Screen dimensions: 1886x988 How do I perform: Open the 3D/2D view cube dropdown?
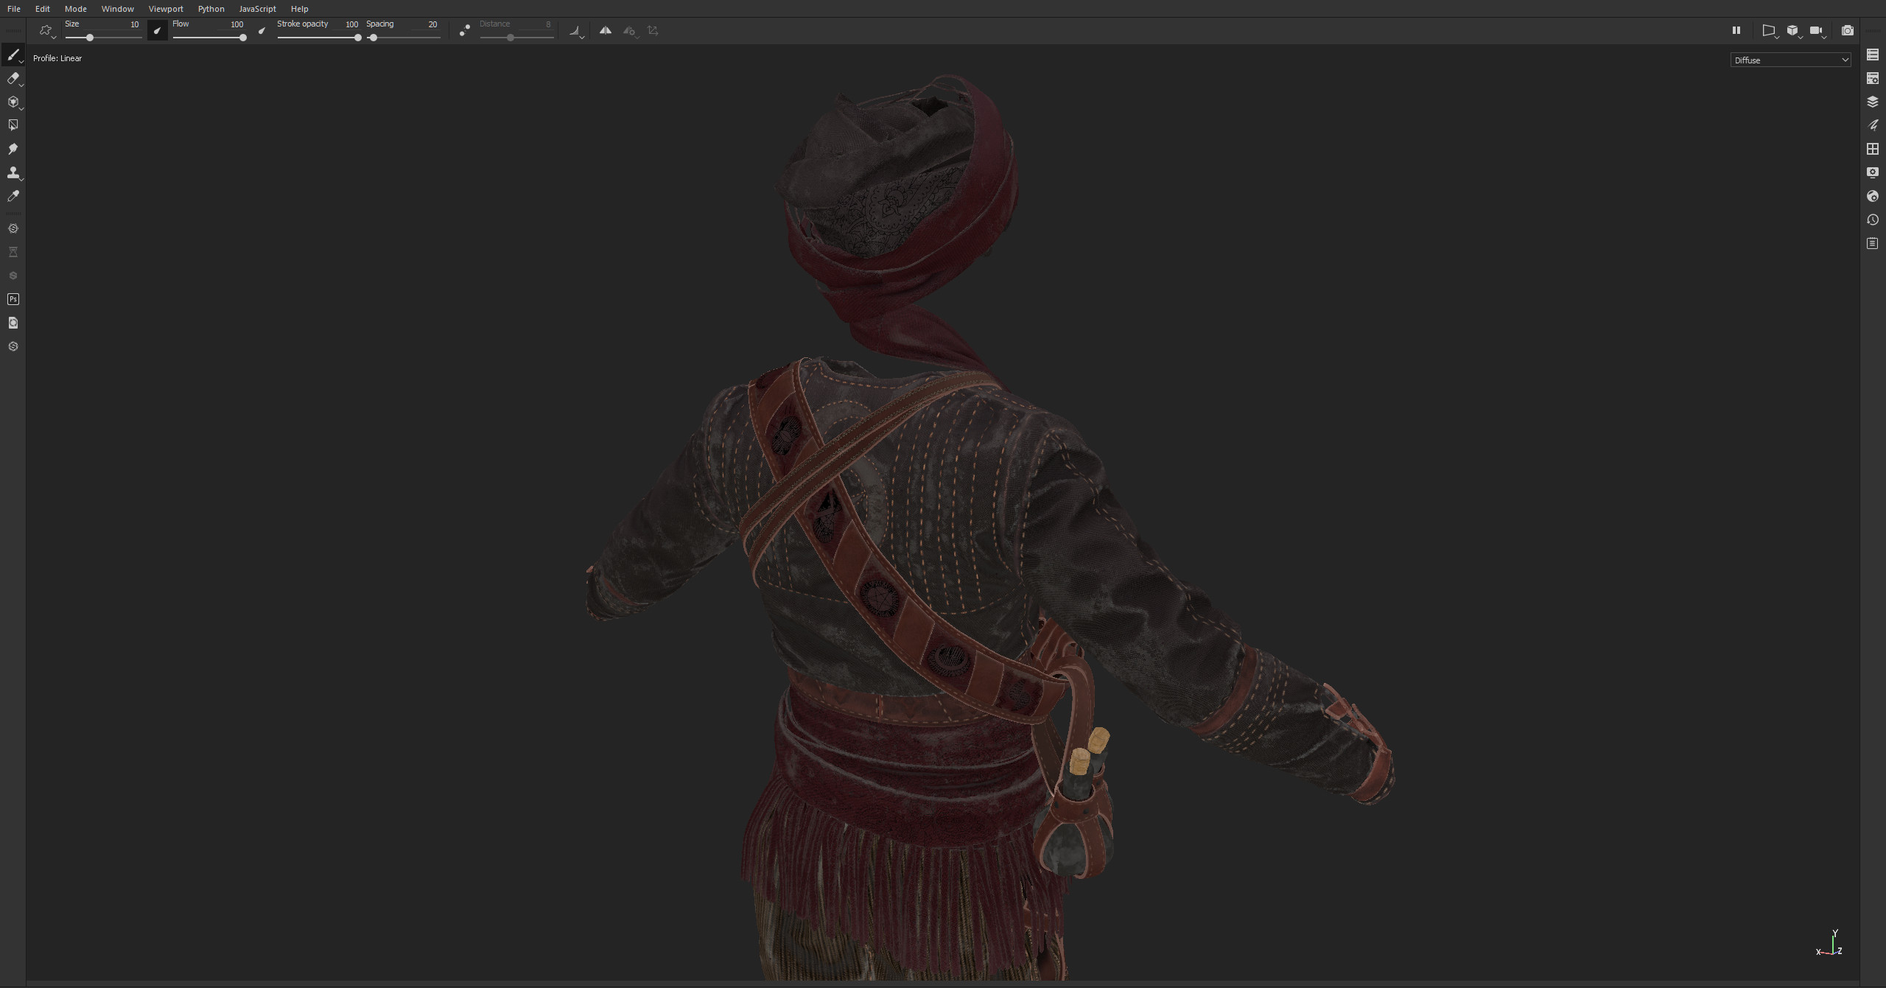click(1793, 31)
